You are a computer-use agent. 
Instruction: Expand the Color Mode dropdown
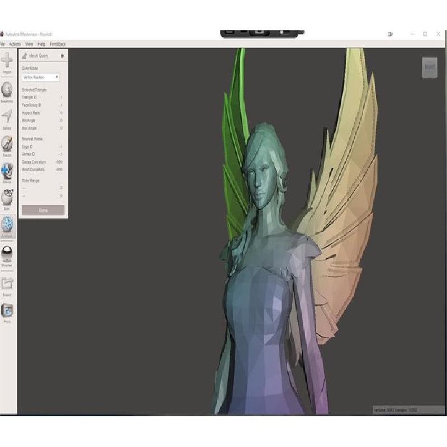coord(41,77)
